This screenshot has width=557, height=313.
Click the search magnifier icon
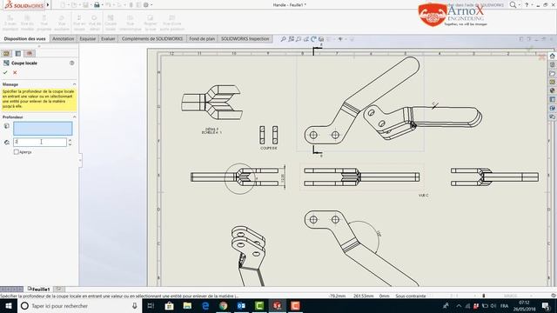coord(513,5)
